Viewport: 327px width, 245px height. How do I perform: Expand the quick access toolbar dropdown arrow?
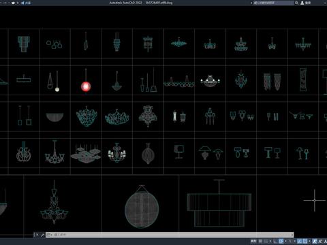tap(18, 3)
